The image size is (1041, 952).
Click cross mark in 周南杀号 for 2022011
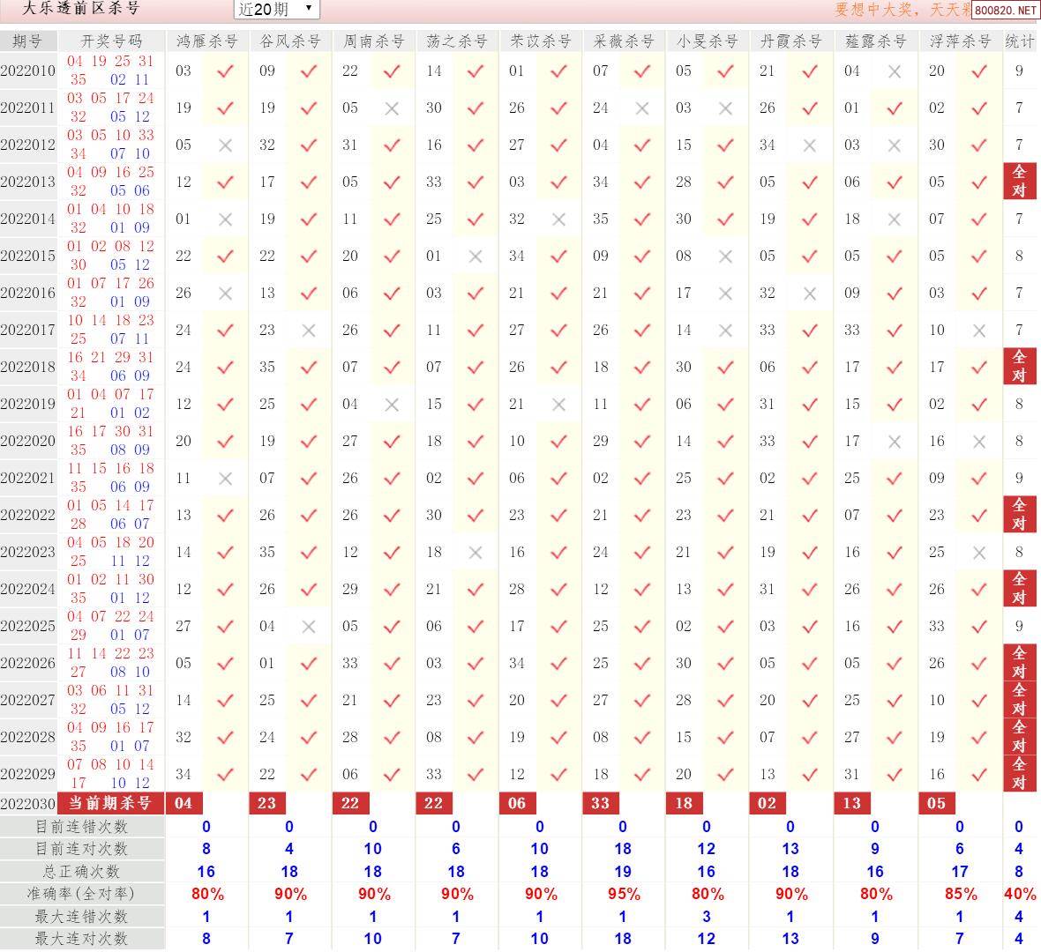[x=393, y=108]
